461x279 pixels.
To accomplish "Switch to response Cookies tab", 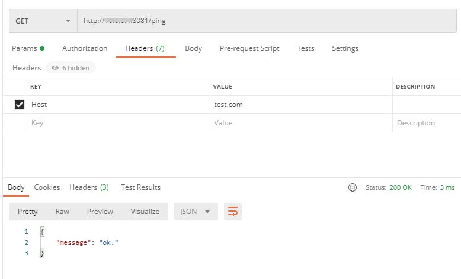I will pyautogui.click(x=47, y=187).
